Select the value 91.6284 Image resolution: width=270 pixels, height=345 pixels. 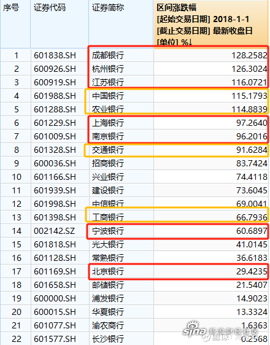tap(252, 150)
